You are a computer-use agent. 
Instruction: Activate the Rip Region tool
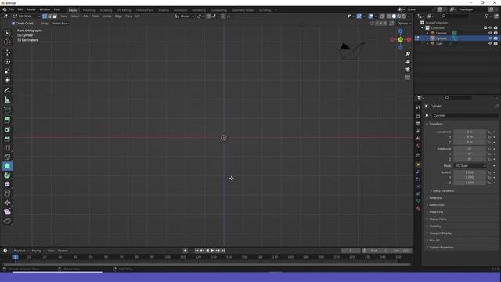7,221
